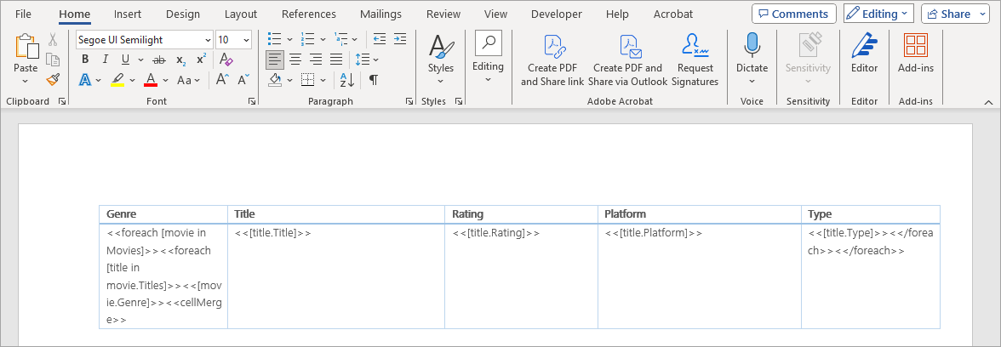Click the Increase Indent icon
1001x347 pixels.
click(x=400, y=39)
